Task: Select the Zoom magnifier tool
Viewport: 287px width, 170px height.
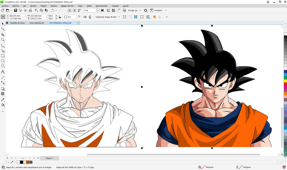Action: [x=3, y=40]
